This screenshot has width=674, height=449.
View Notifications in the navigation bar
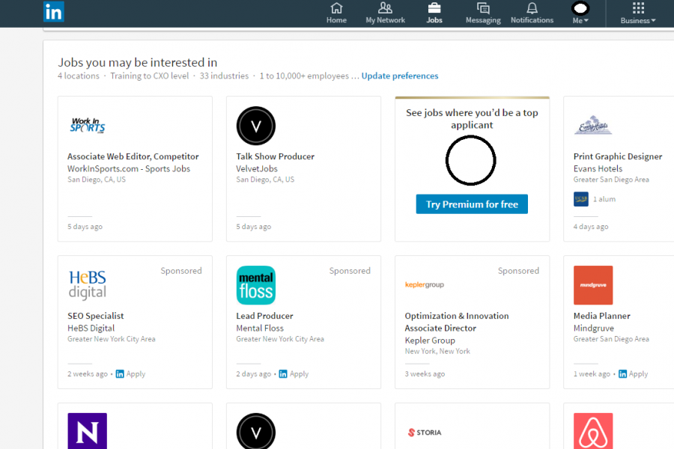(x=532, y=13)
